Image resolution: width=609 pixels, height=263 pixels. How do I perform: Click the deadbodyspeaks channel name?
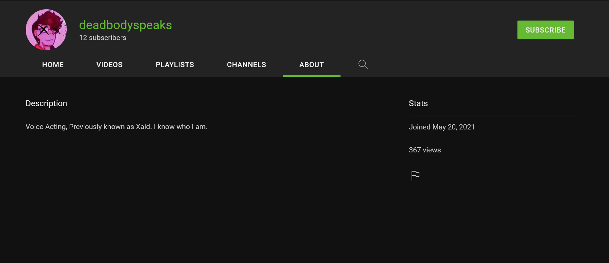(x=126, y=25)
